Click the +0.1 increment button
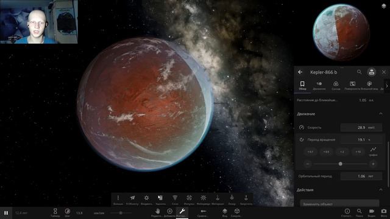The width and height of the screenshot is (390, 219). (x=310, y=151)
